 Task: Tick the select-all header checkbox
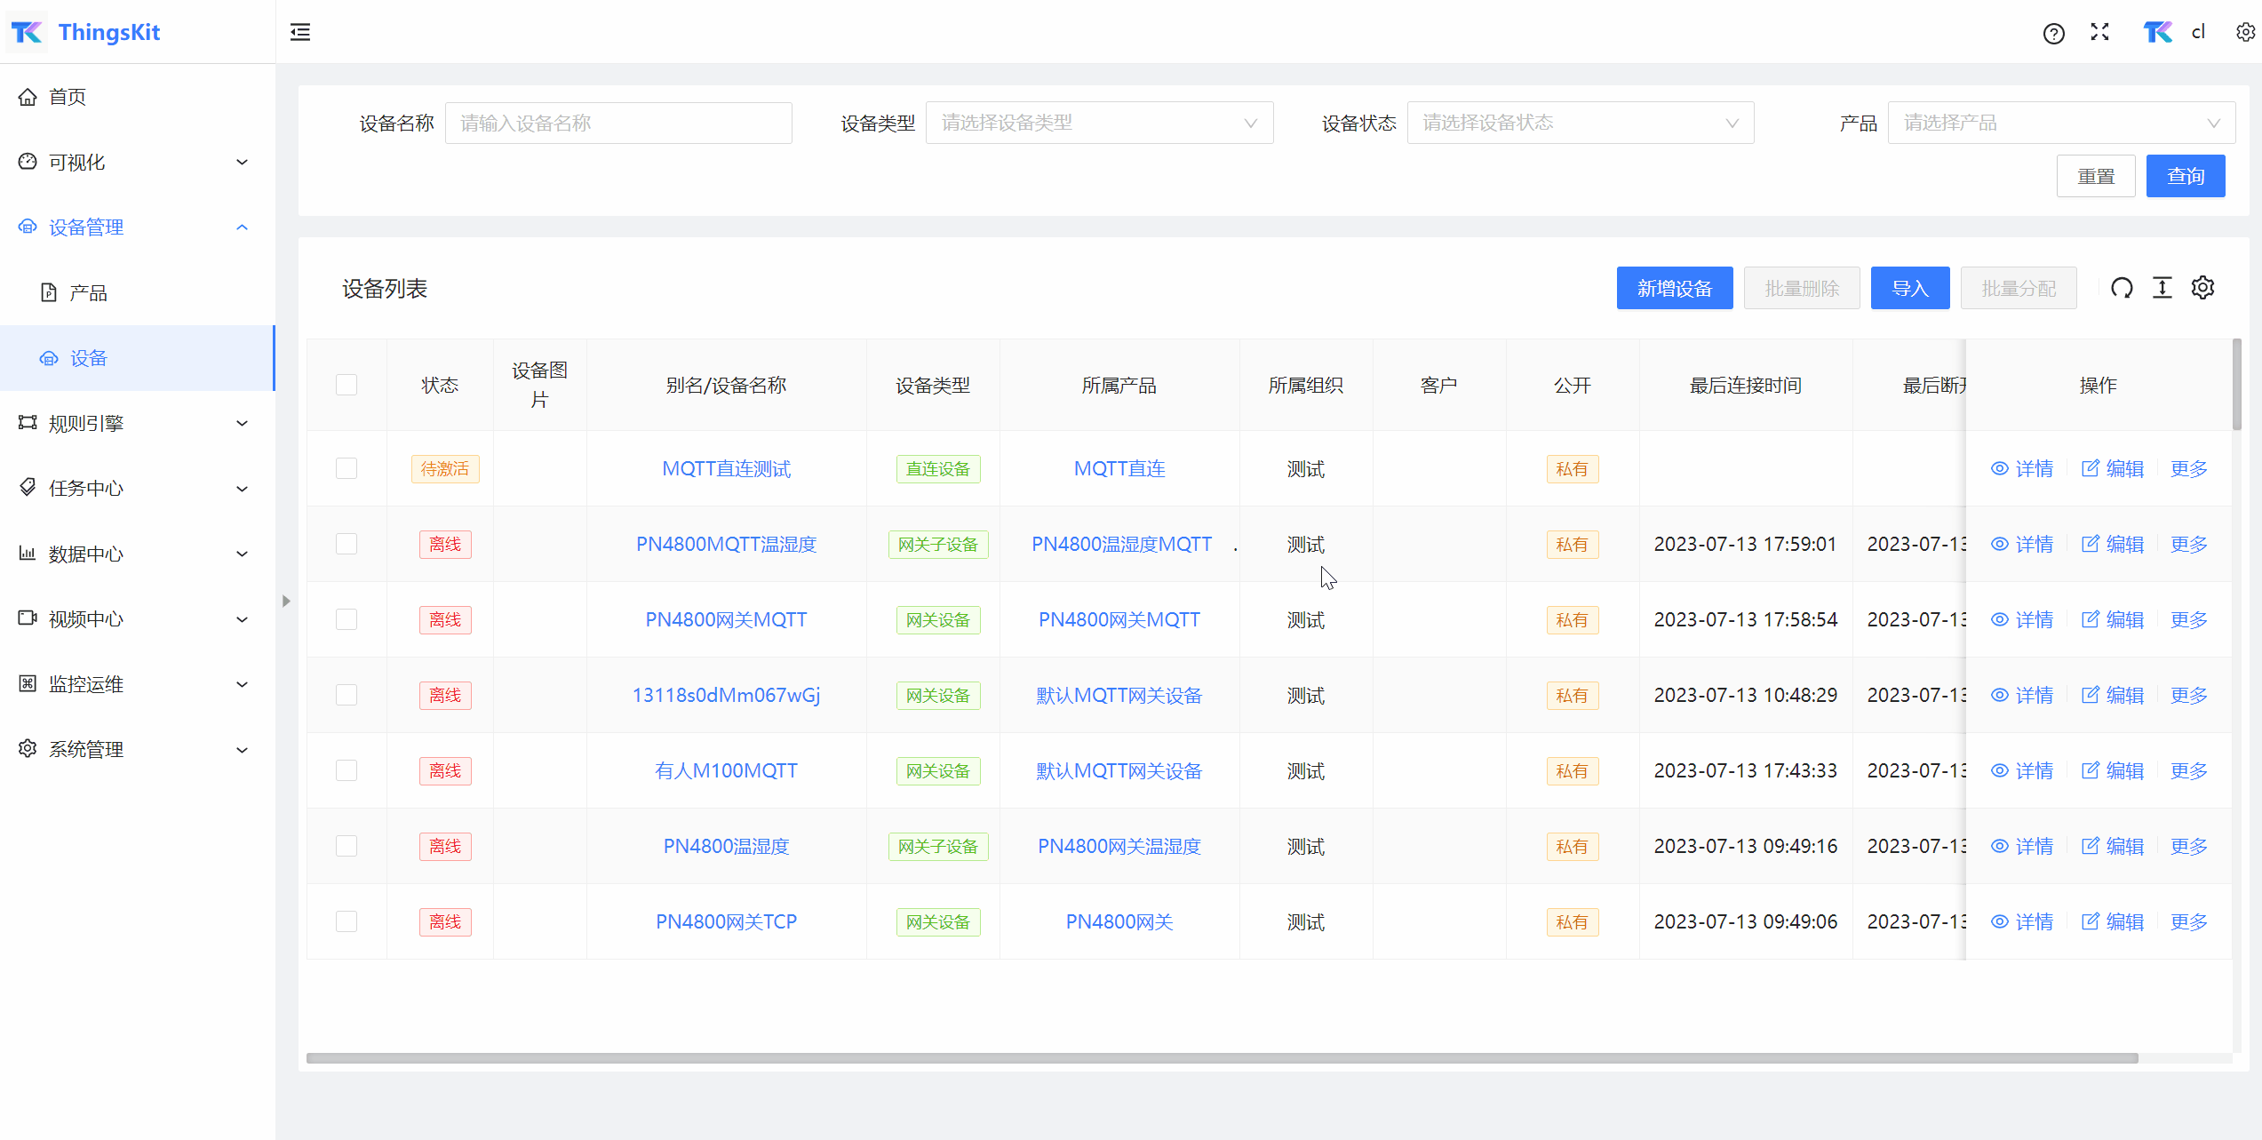tap(346, 385)
